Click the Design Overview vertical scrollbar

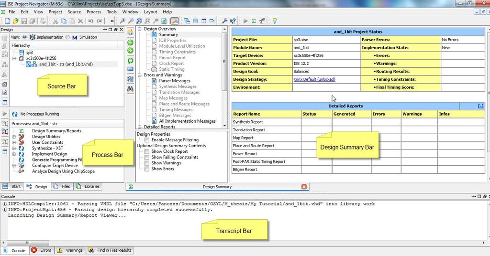click(x=224, y=62)
